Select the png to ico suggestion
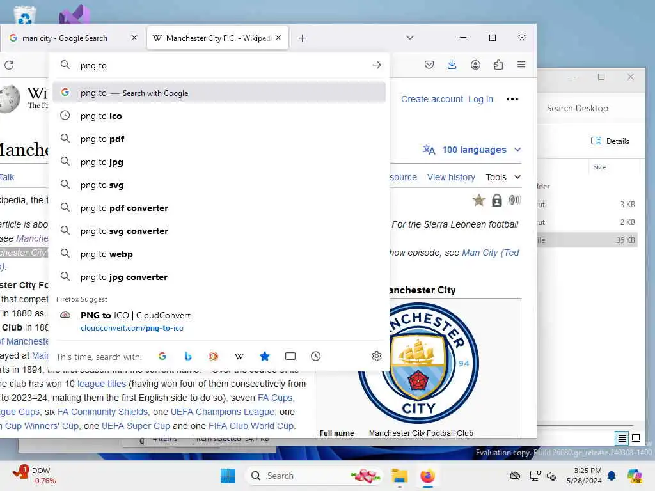Viewport: 655px width, 491px height. (x=219, y=116)
